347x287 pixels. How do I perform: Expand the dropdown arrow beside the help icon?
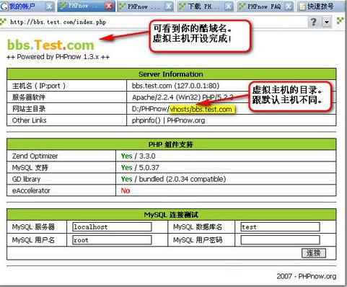327,22
